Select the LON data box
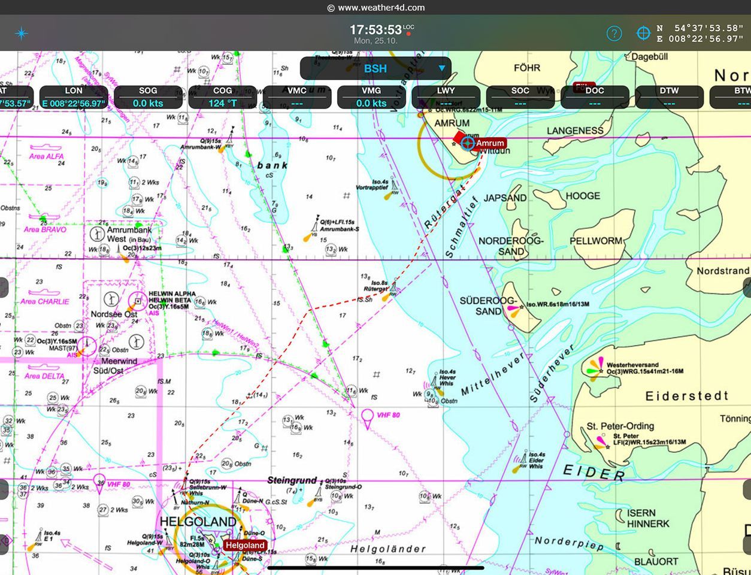Image resolution: width=751 pixels, height=575 pixels. 74,97
